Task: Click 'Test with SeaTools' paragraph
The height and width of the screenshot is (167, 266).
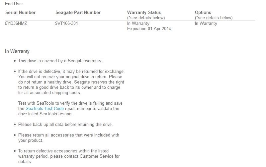Action: [x=70, y=108]
